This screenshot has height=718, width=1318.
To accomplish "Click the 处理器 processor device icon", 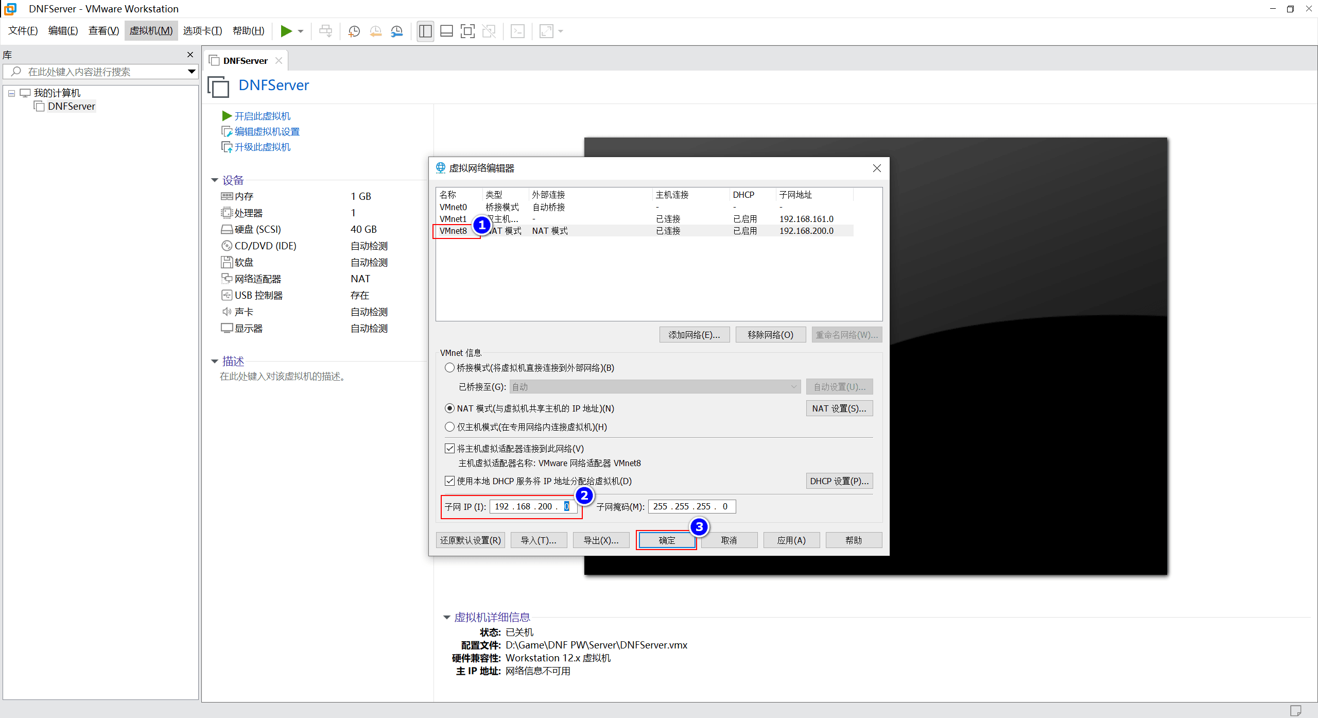I will point(227,213).
